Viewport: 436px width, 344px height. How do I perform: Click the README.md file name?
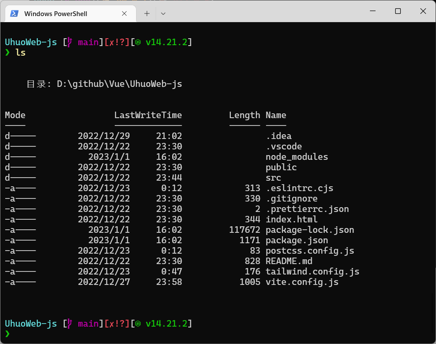pos(289,261)
